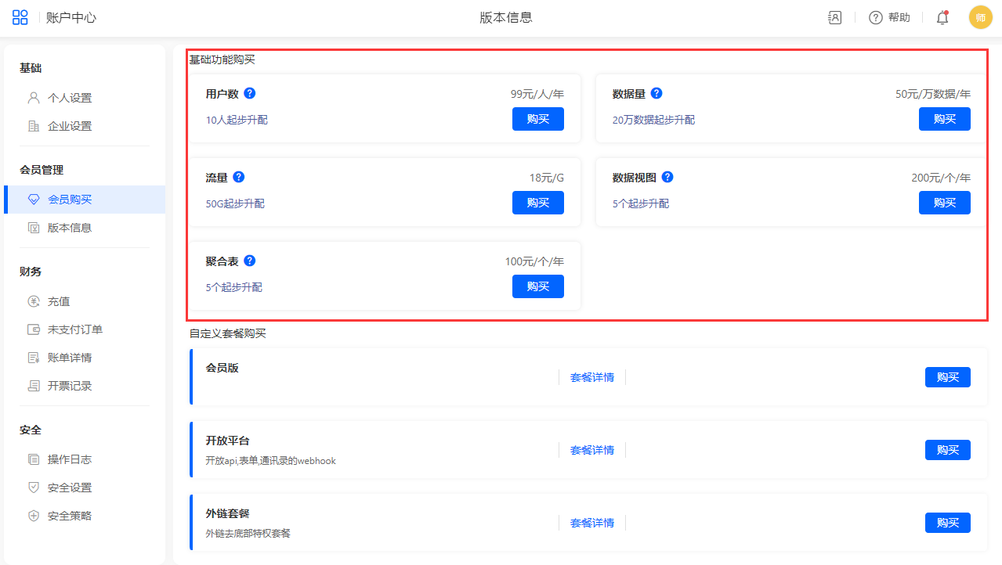Click the help icon next to 数据量

pos(657,93)
